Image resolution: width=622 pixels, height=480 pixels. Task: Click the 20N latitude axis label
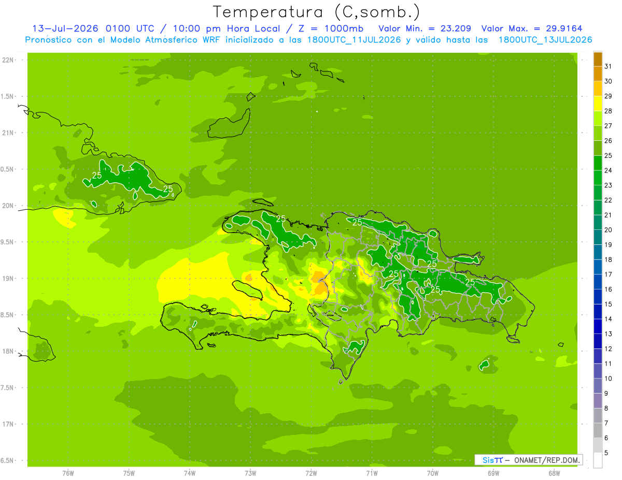coord(9,206)
